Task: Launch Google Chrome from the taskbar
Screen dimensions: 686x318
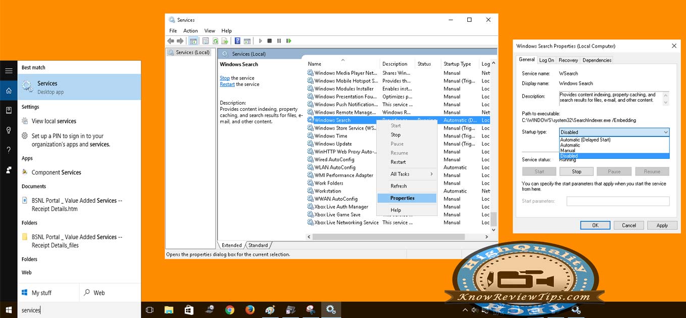Action: coord(230,310)
